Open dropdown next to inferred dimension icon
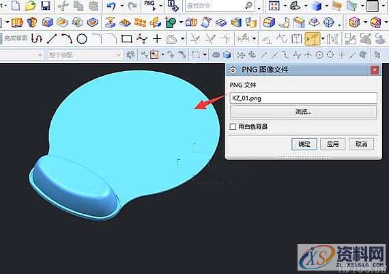The image size is (389, 274). (x=323, y=38)
